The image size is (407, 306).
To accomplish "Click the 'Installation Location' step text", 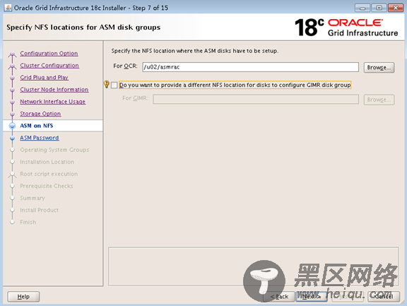I will pyautogui.click(x=47, y=162).
